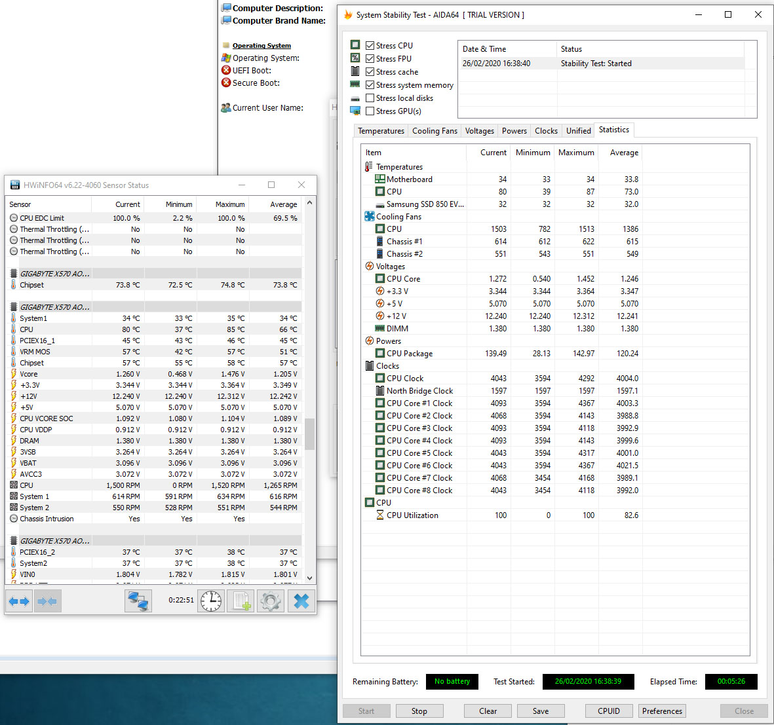774x725 pixels.
Task: Click HWiNFO logging start sheet icon
Action: pos(241,601)
